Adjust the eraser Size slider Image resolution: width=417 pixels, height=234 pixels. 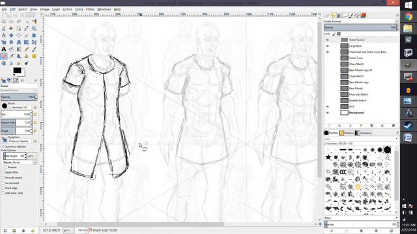coord(16,114)
